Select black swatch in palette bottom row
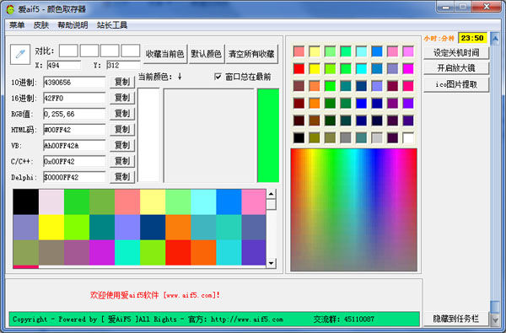The image size is (506, 333). [x=299, y=137]
